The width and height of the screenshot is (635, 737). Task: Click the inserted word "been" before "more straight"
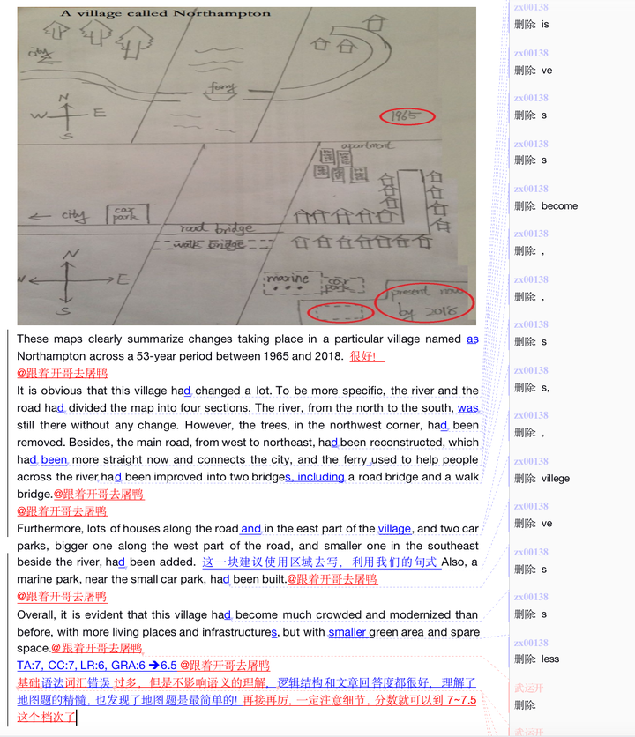point(54,459)
